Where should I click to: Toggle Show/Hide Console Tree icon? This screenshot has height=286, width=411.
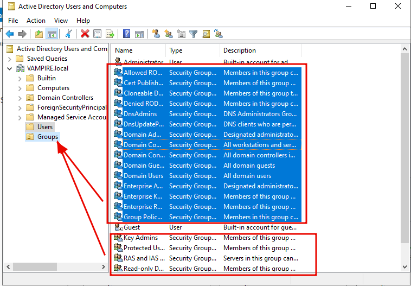click(x=52, y=34)
